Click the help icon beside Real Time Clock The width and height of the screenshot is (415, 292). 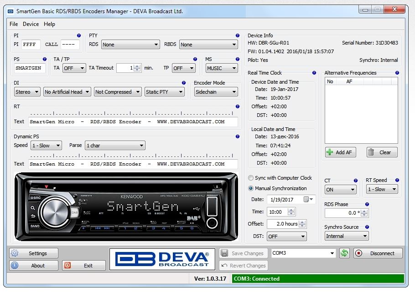(x=314, y=73)
